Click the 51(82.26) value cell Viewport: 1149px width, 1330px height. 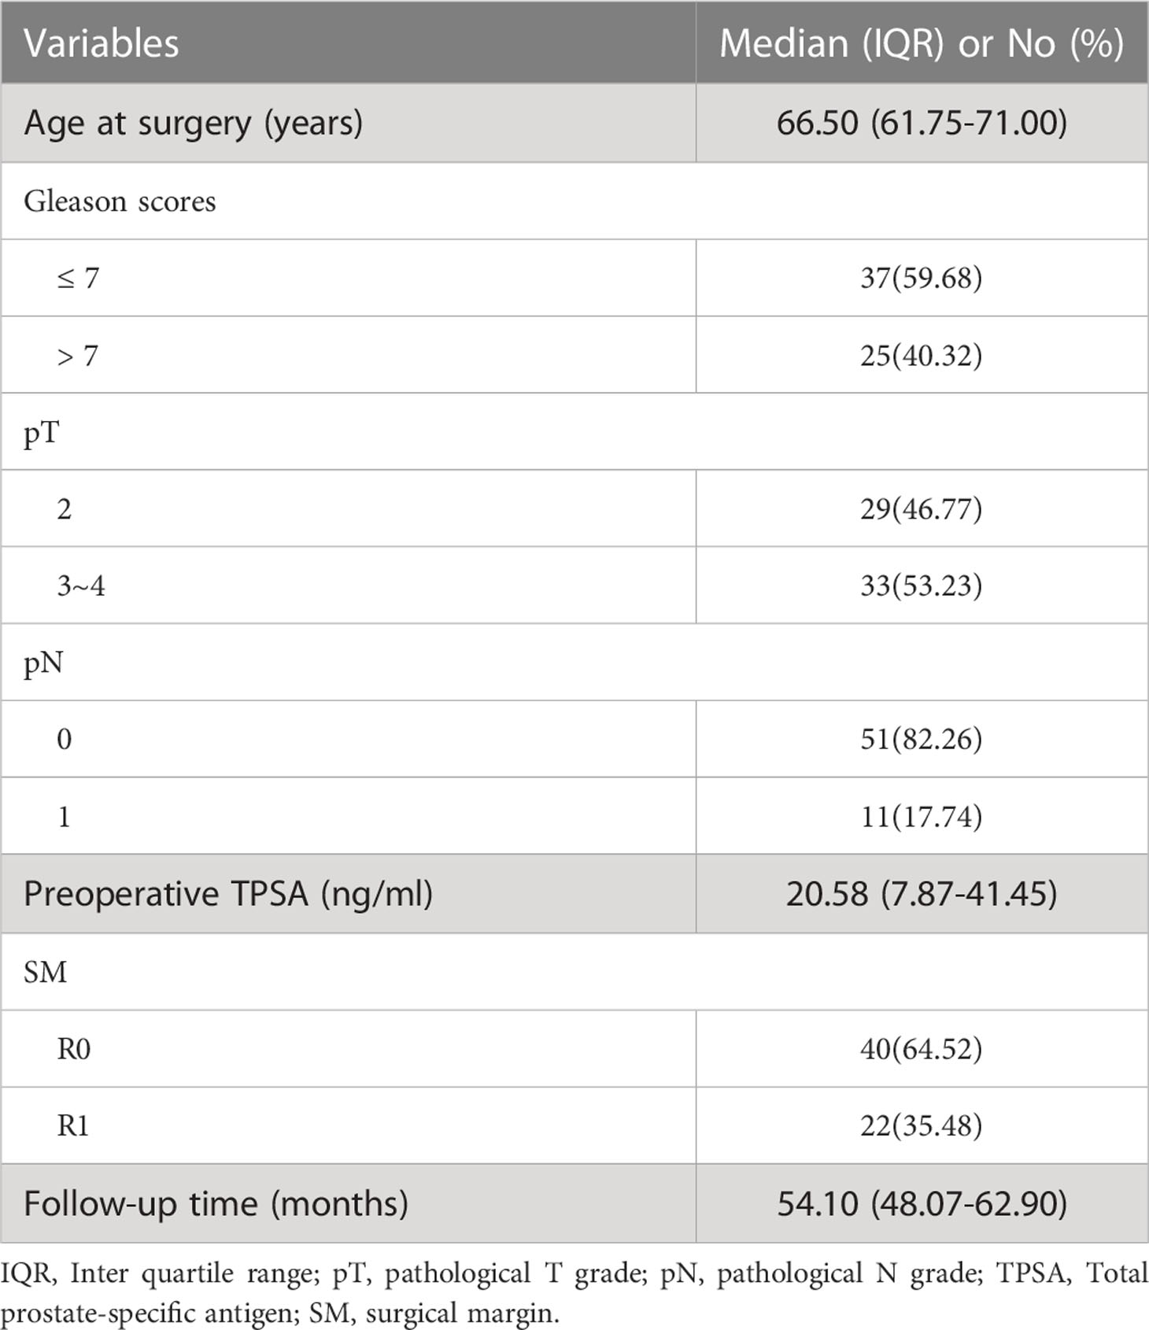922,739
